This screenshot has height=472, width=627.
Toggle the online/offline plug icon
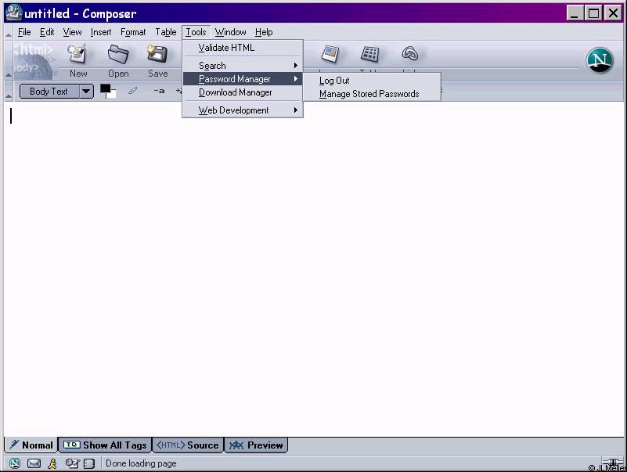point(612,462)
